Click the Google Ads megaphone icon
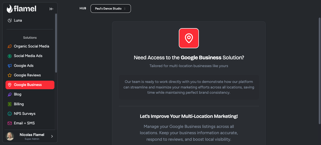 click(10, 66)
